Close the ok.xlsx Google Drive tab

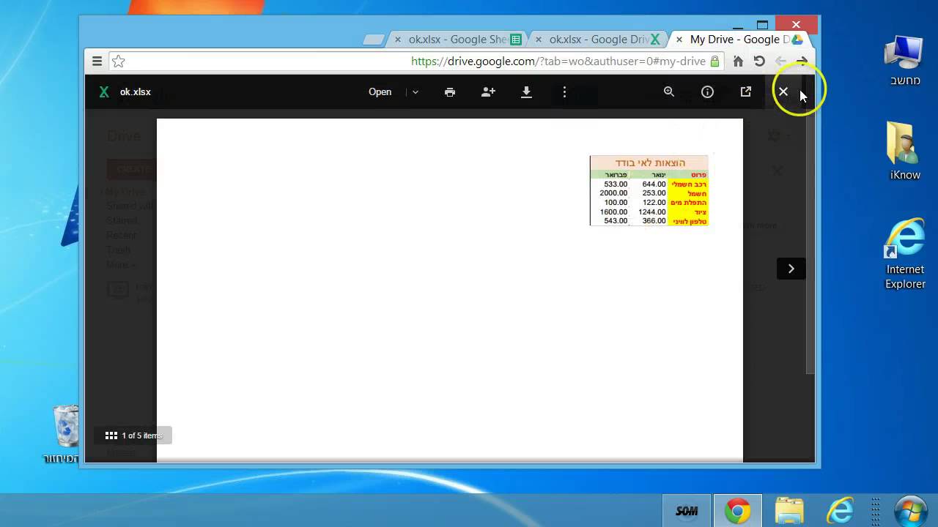pyautogui.click(x=539, y=40)
